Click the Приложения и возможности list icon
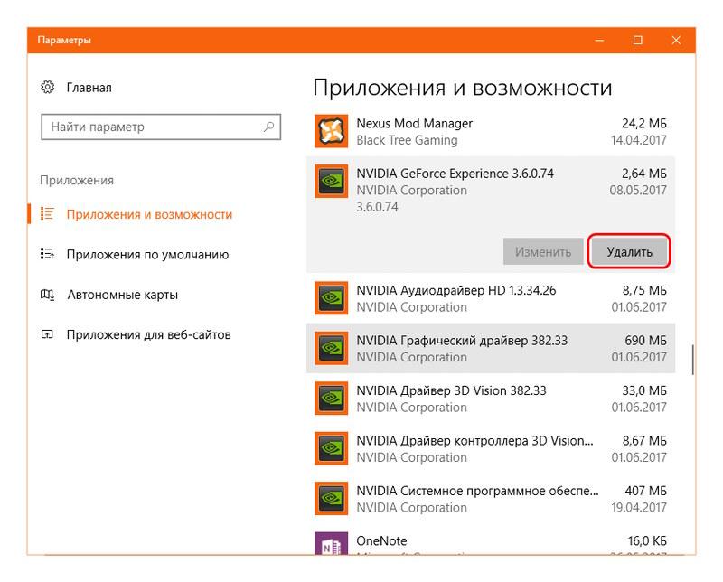 (x=47, y=214)
